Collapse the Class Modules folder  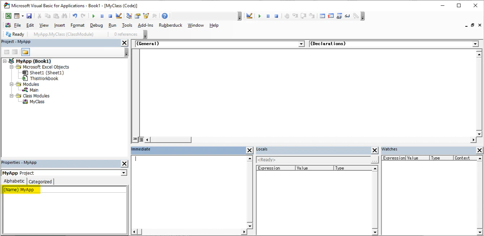tap(12, 96)
